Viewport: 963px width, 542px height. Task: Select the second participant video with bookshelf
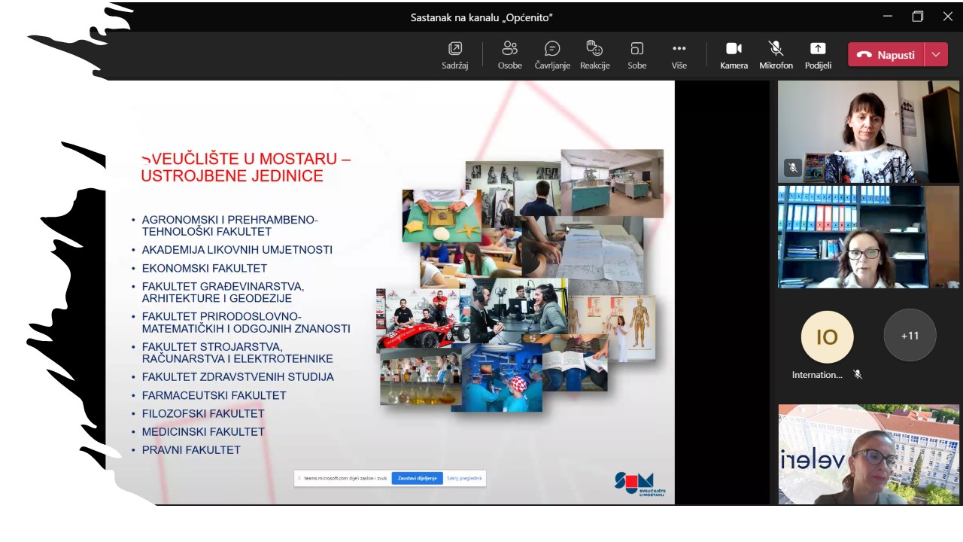pos(868,237)
